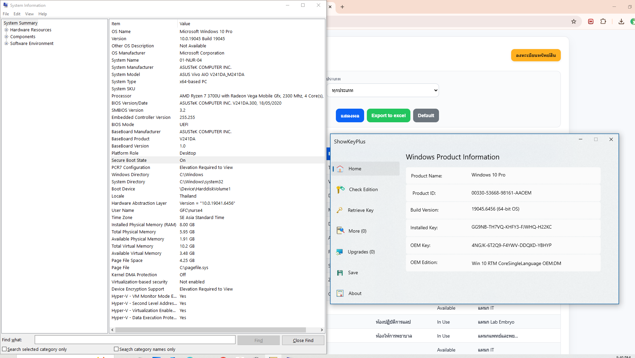This screenshot has width=635, height=358.
Task: Click the More (0) icon
Action: (x=340, y=231)
